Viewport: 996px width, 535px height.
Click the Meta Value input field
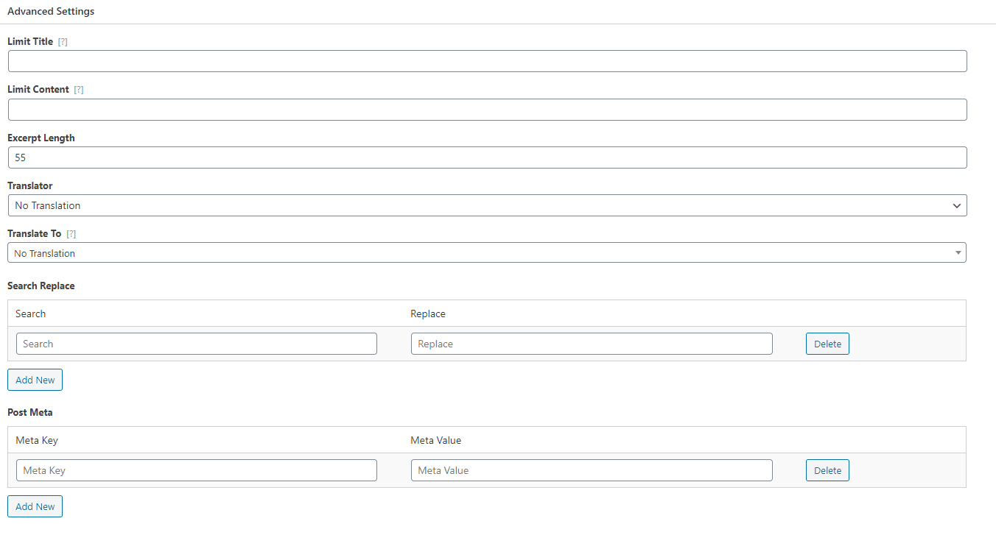591,470
